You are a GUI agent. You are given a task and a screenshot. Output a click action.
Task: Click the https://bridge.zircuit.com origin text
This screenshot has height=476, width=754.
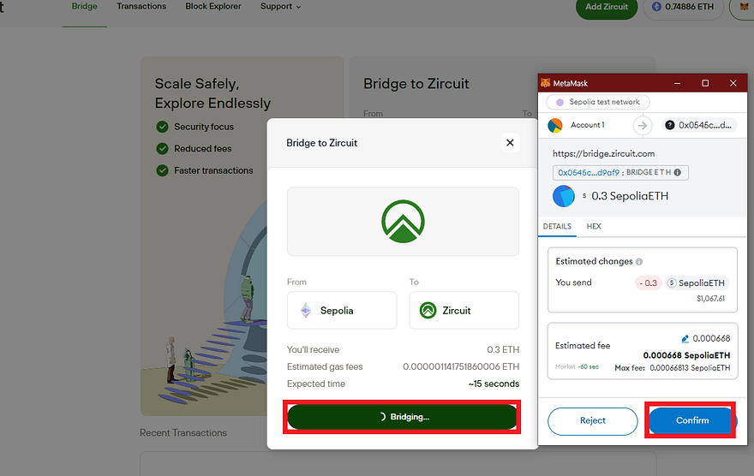click(x=603, y=154)
